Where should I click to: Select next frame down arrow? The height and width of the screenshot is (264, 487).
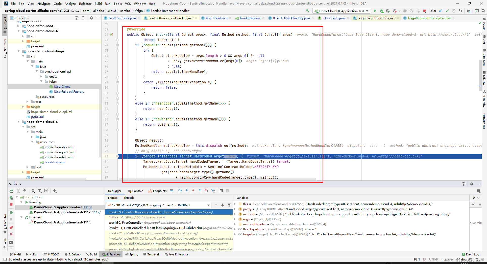pos(223,205)
